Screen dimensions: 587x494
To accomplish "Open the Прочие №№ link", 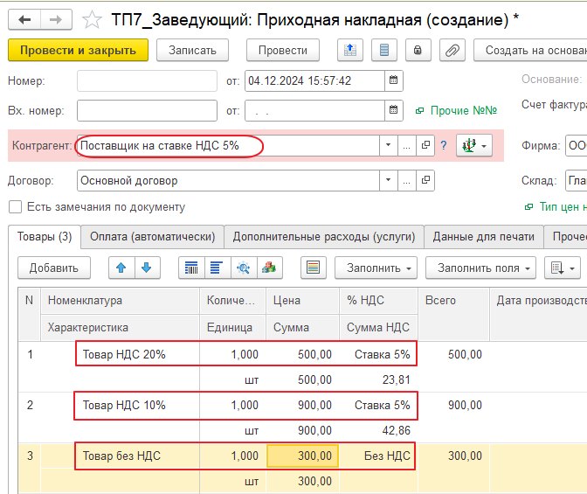I will pos(464,110).
